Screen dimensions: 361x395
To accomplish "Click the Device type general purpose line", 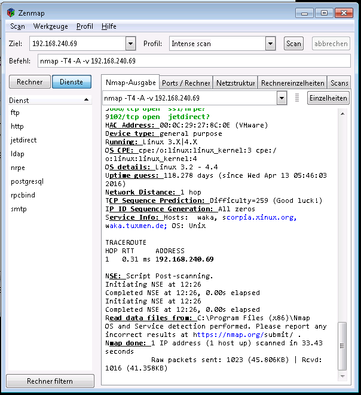I will 164,133.
